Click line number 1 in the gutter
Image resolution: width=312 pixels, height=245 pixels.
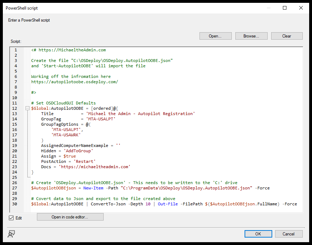16,50
